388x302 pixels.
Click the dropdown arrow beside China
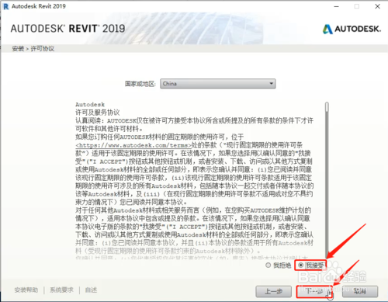pos(271,84)
